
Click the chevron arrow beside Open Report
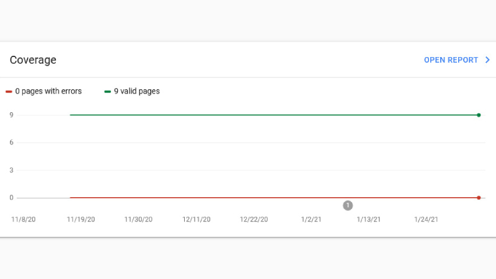tap(487, 60)
